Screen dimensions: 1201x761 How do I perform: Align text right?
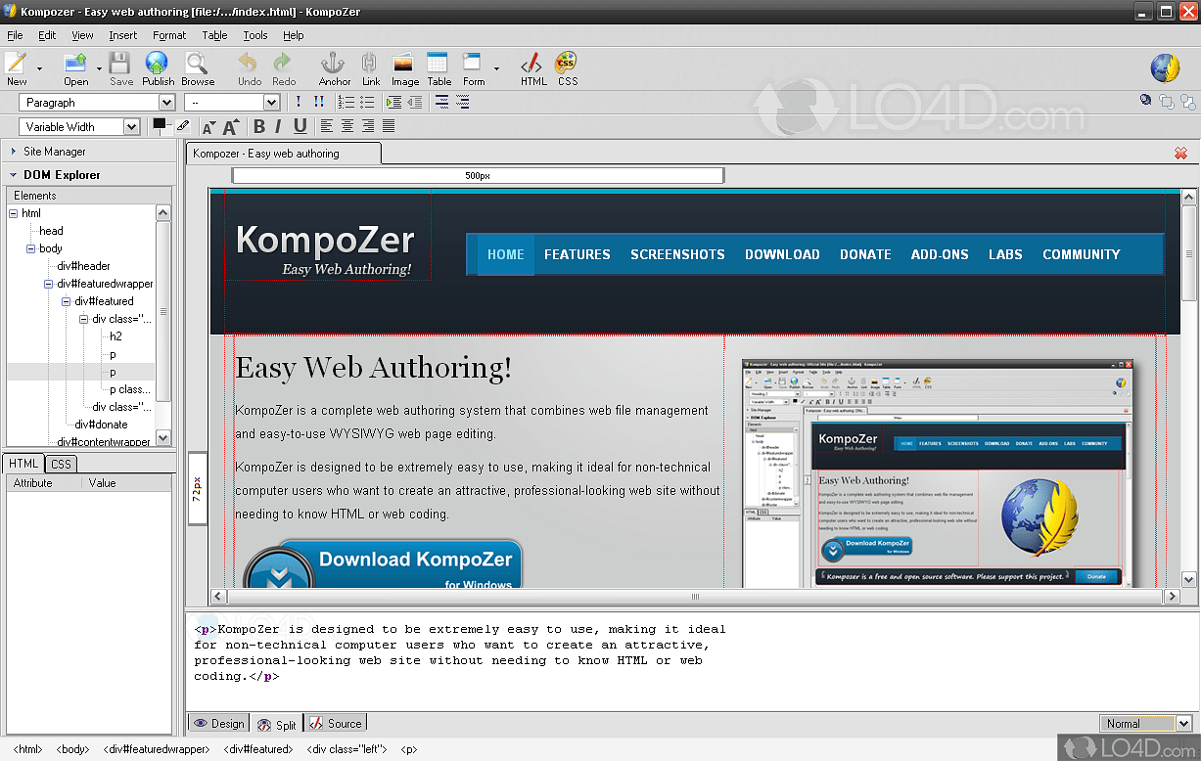pos(367,126)
